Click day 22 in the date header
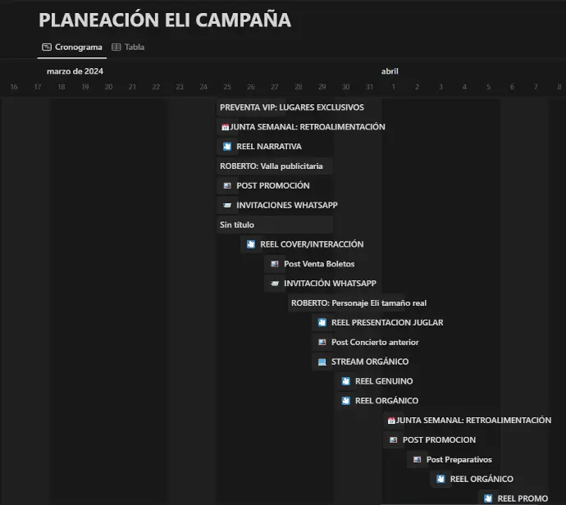Screen dimensions: 566x505 tap(156, 87)
